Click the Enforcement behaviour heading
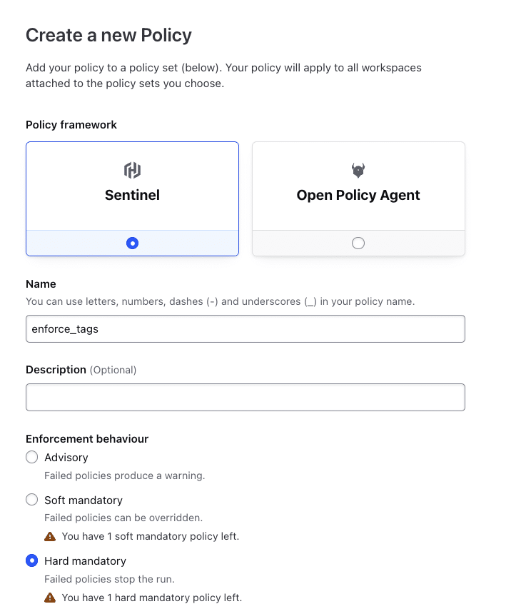 coord(87,439)
